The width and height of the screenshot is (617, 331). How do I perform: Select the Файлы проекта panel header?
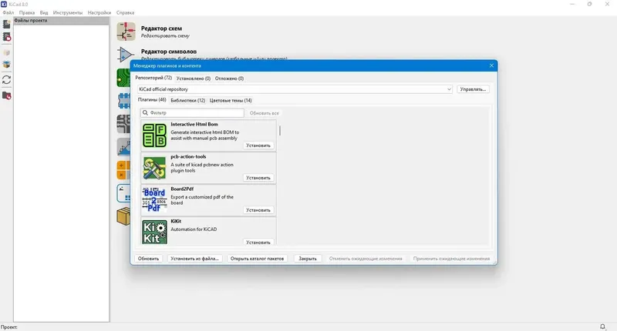point(62,21)
